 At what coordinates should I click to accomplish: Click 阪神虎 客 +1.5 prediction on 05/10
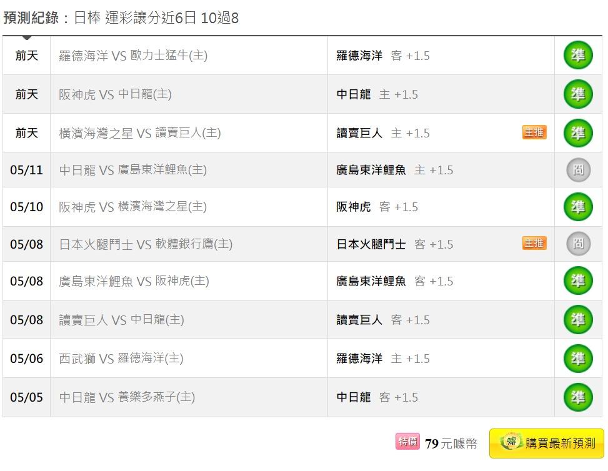pos(377,207)
